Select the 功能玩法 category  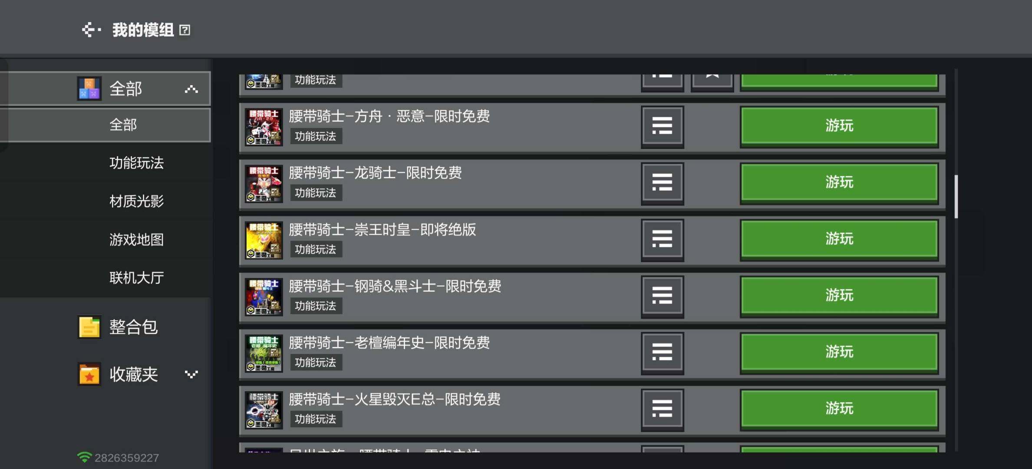(136, 163)
